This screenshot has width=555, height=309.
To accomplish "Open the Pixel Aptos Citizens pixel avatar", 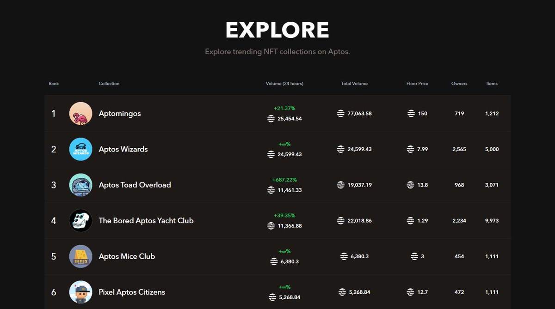I will pos(80,292).
